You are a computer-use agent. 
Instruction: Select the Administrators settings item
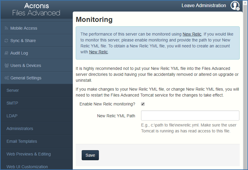(37, 129)
